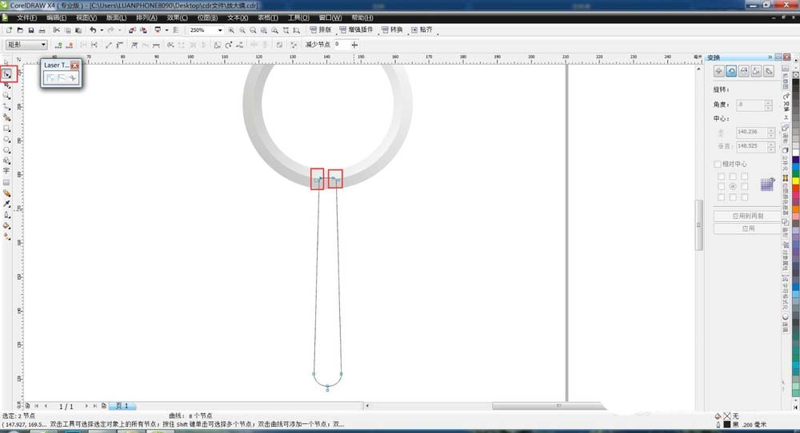Select the Outline pen tool
Screen dimensions: 800x433
click(x=6, y=214)
